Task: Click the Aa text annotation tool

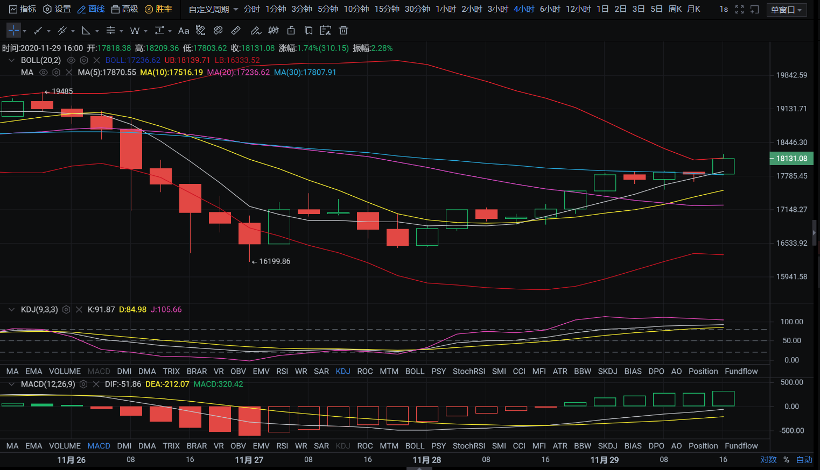Action: click(x=184, y=31)
